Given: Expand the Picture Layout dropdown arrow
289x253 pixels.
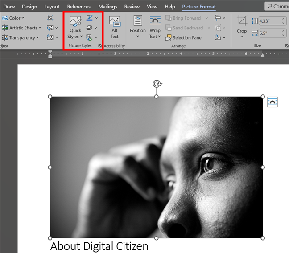Looking at the screenshot, I should coord(96,37).
